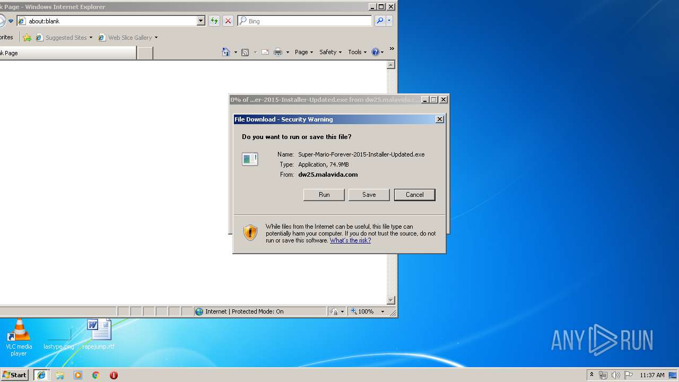679x382 pixels.
Task: Click the privacy lock status icon
Action: click(334, 311)
